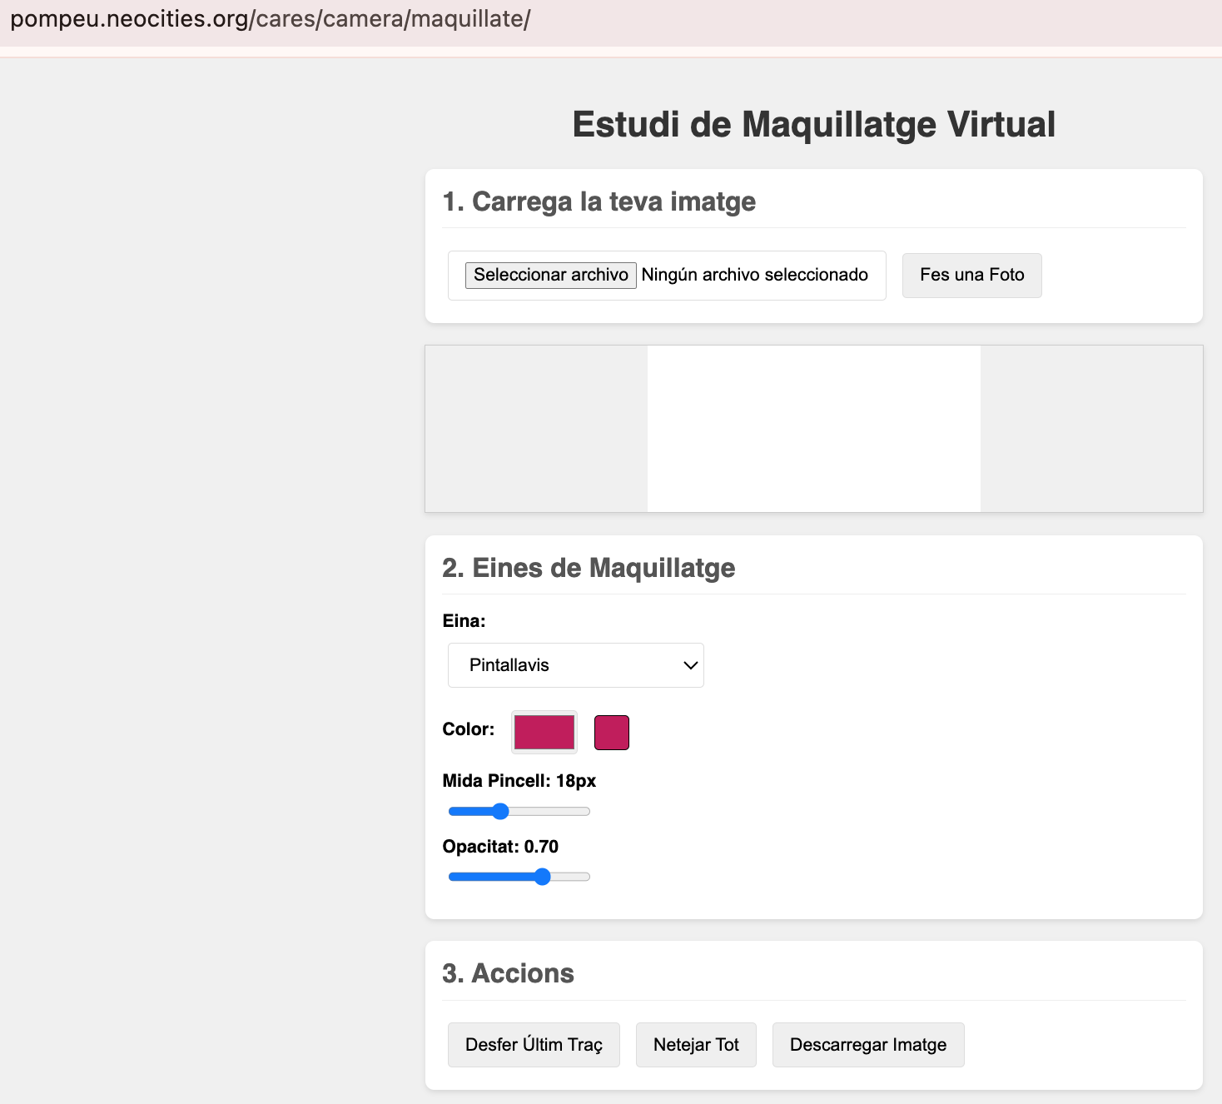1222x1104 pixels.
Task: Select the small rounded crimson color swatch
Action: click(611, 733)
